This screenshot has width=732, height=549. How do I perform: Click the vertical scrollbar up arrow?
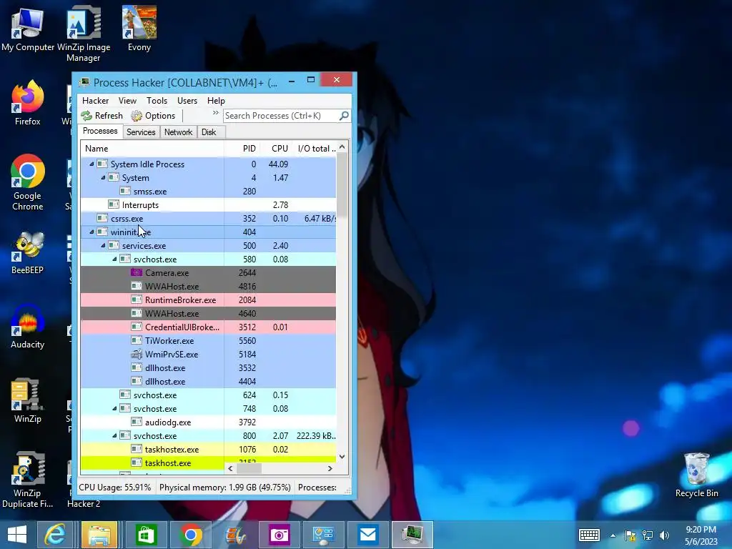click(342, 147)
